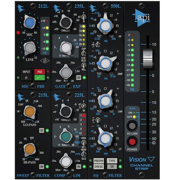This screenshot has width=180, height=180.
Task: Flip the compressor attack F/S/M switch
Action: (84, 106)
